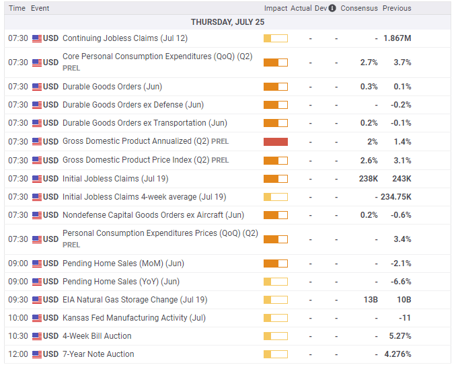Screen dimensions: 458x365
Task: Open Gross Domestic Product Price Index event
Action: [x=136, y=160]
